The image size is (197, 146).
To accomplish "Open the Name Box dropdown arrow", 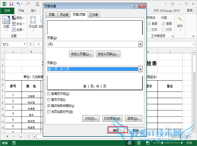I will (24, 44).
